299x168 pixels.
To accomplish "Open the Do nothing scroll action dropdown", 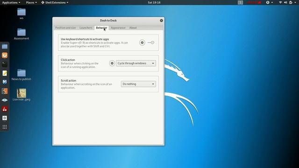I will [138, 84].
